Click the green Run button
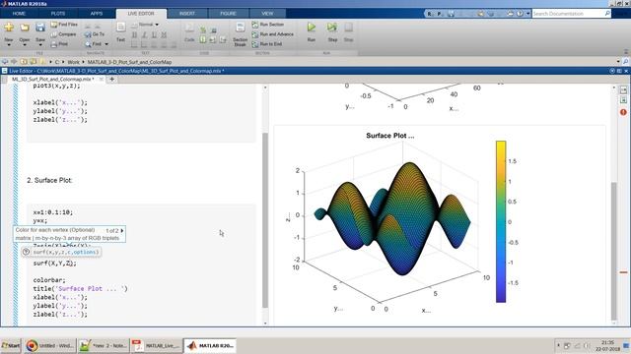 pos(312,31)
